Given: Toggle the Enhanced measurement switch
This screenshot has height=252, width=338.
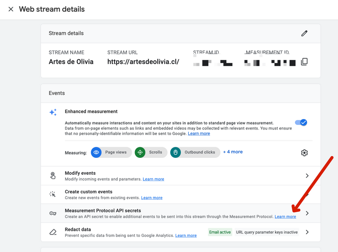Looking at the screenshot, I should [x=301, y=122].
